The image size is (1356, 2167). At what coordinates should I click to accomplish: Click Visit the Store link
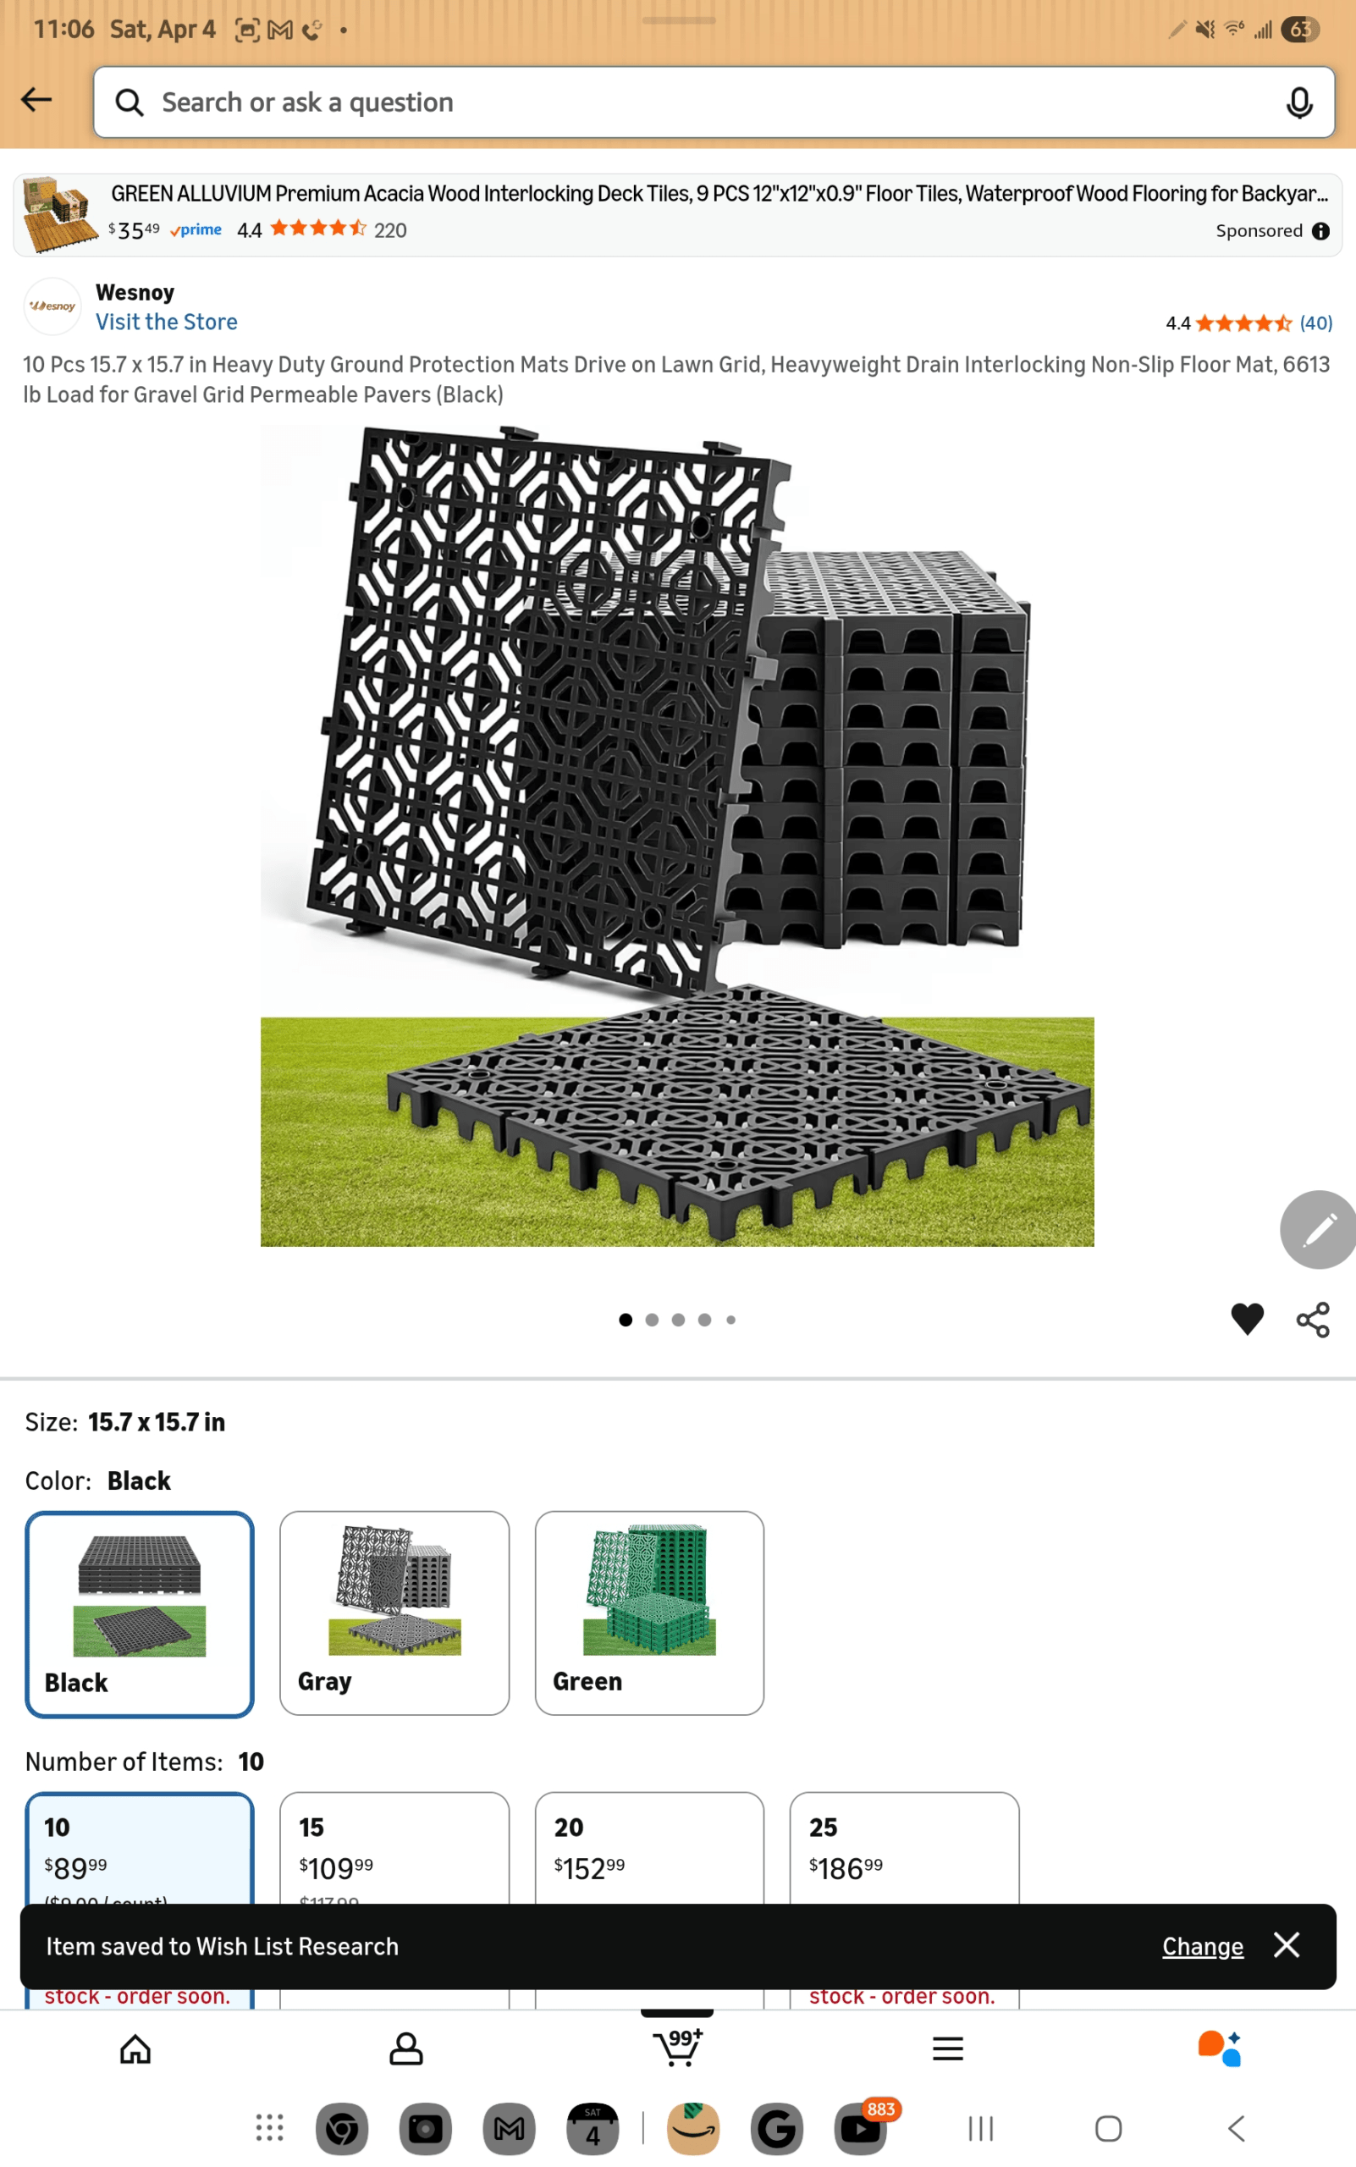(167, 322)
